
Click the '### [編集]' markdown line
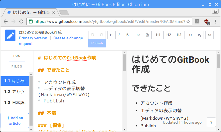pyautogui.click(x=51, y=125)
